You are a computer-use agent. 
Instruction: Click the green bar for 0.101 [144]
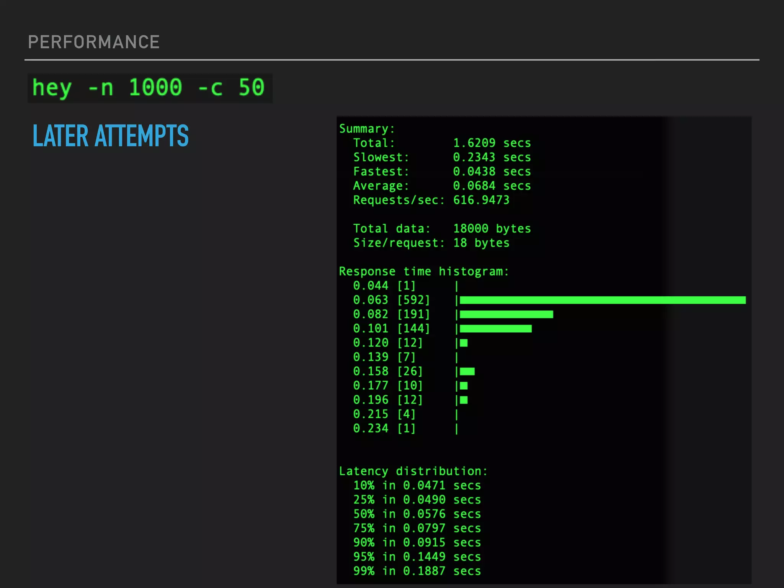pyautogui.click(x=495, y=329)
